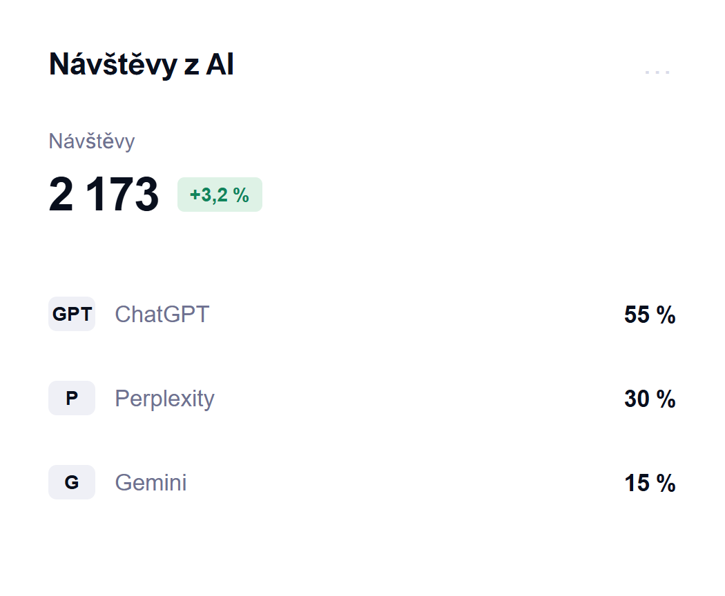
Task: Open the Gemini row details
Action: (x=362, y=482)
